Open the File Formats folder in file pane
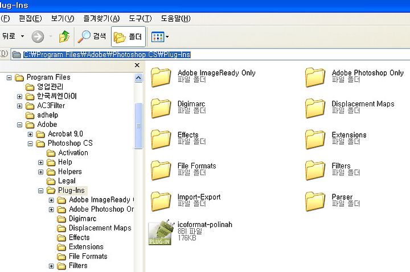Image resolution: width=410 pixels, height=272 pixels. click(x=161, y=170)
